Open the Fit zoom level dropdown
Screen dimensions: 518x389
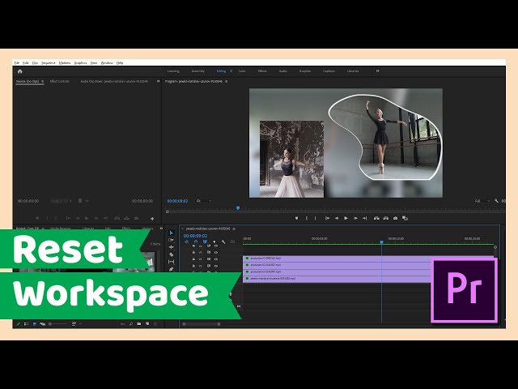click(x=204, y=201)
